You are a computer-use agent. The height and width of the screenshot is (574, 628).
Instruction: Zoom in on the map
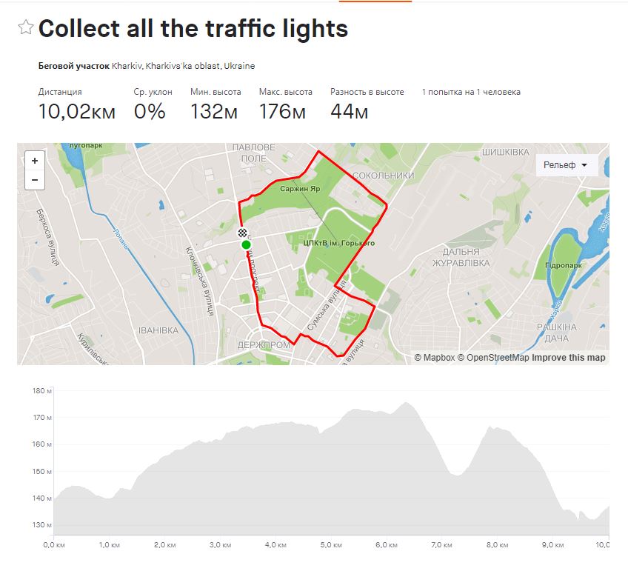pos(35,161)
